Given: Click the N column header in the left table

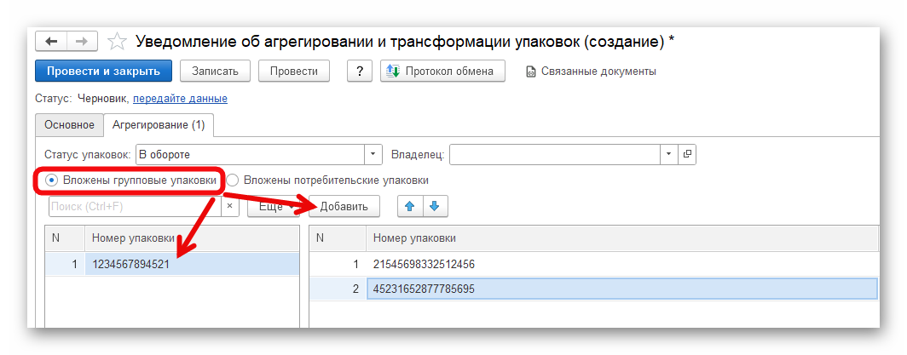Looking at the screenshot, I should [x=66, y=238].
